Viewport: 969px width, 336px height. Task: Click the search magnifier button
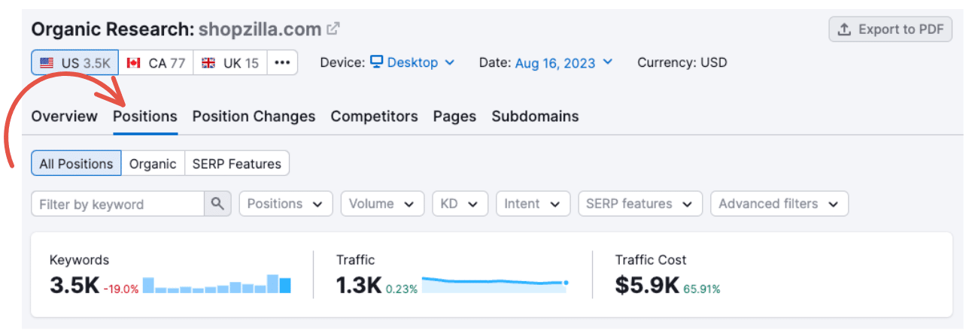point(217,204)
